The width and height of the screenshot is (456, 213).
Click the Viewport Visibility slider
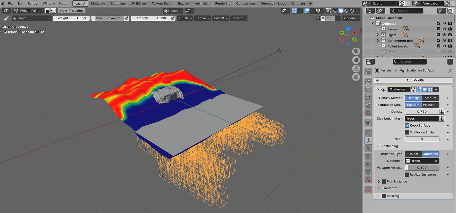422,167
